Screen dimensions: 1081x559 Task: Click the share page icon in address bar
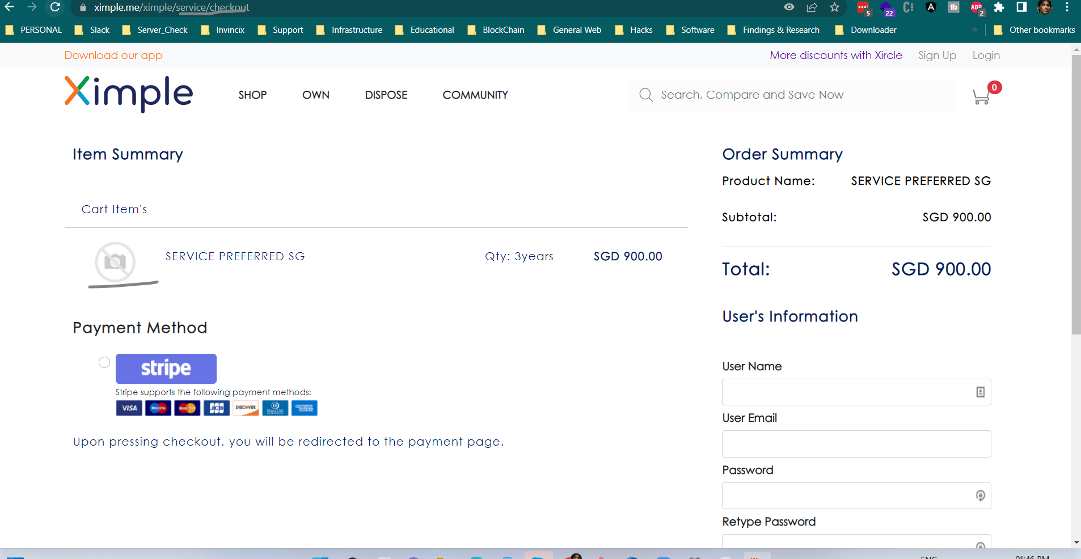pyautogui.click(x=812, y=7)
